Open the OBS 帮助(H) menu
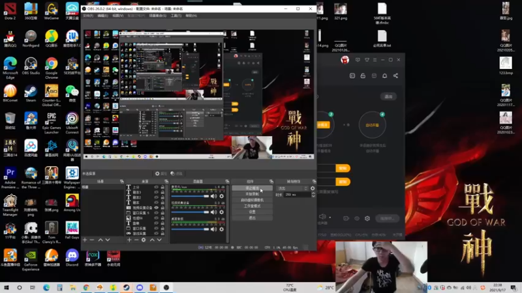 tap(191, 16)
